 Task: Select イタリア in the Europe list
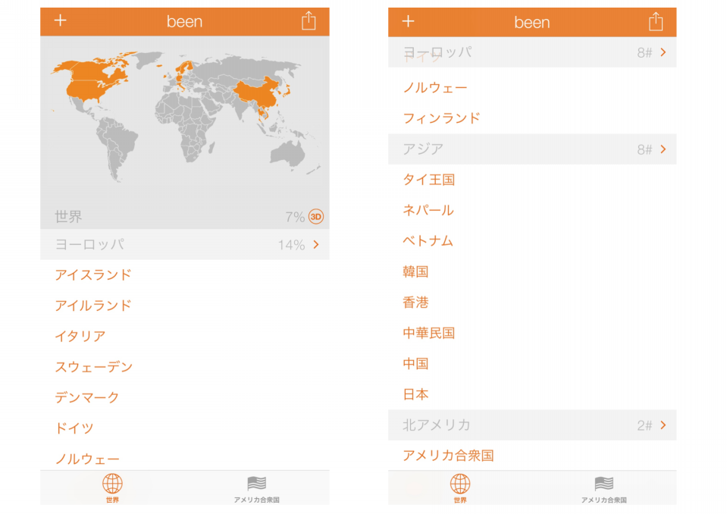80,336
